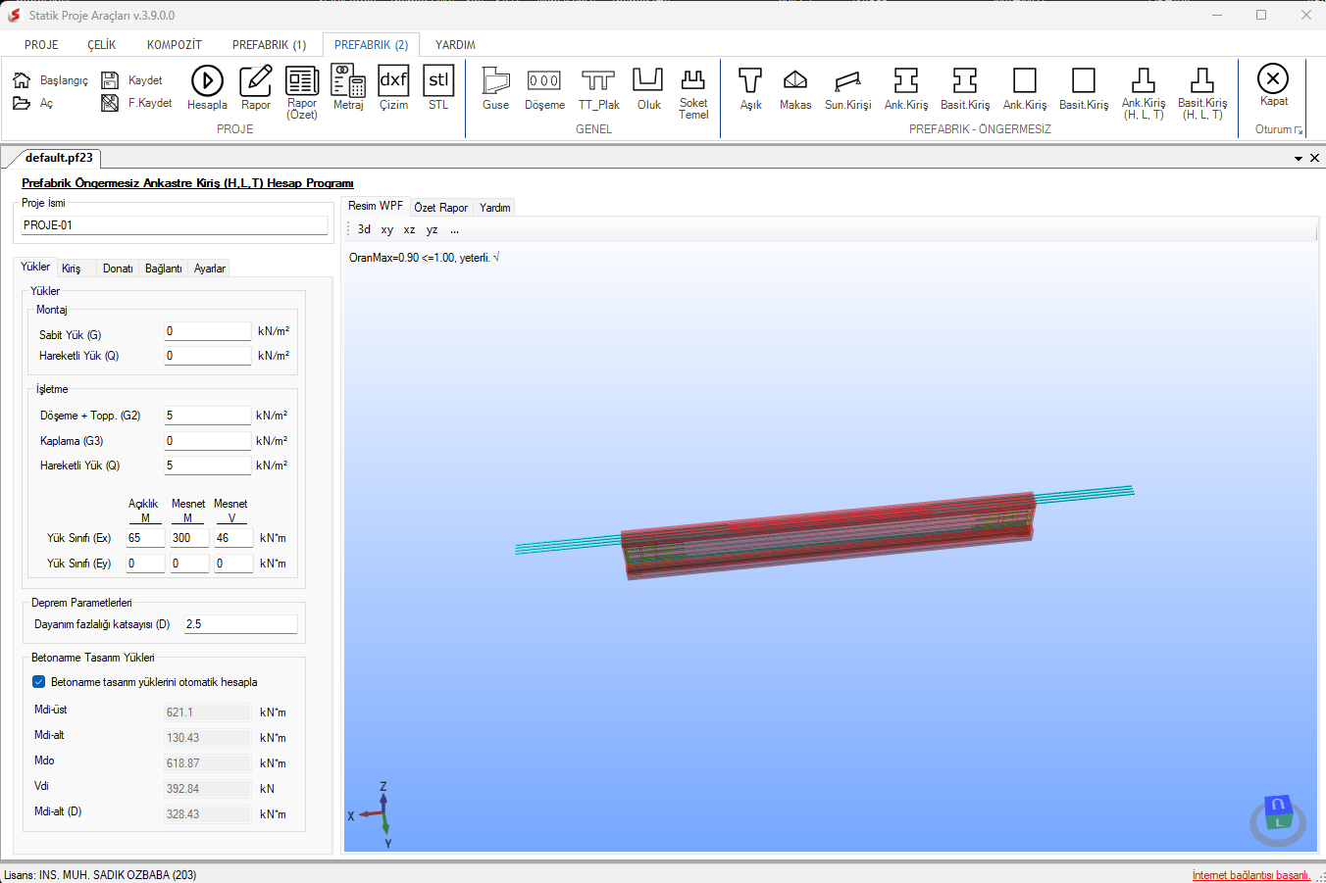Switch to the xy view

(x=387, y=229)
